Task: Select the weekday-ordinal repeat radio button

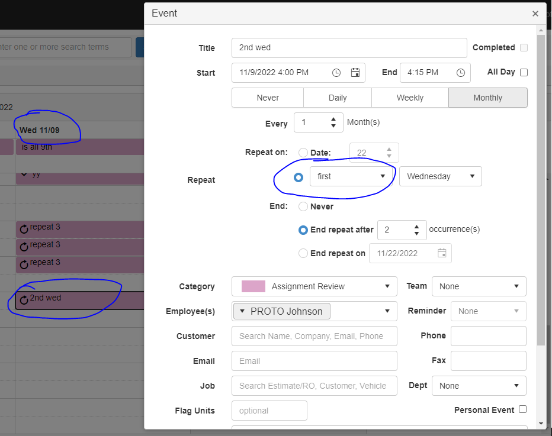Action: coord(299,177)
